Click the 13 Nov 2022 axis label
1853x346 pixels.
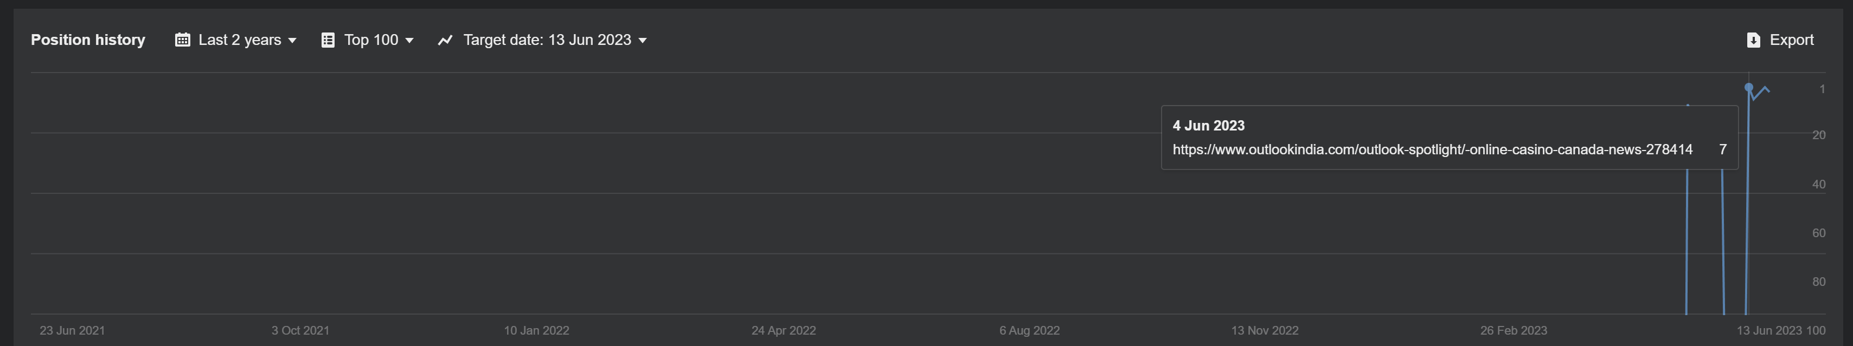pos(1265,330)
